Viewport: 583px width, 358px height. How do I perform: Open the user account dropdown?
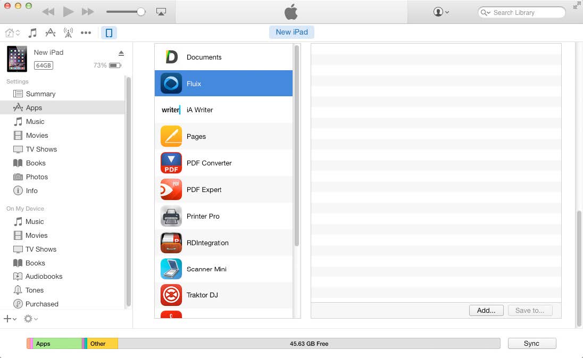441,12
